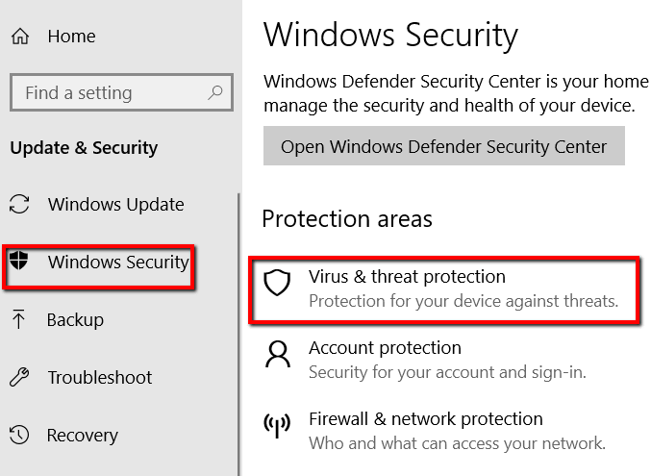Open Virus & threat protection link
The width and height of the screenshot is (651, 476).
[407, 277]
